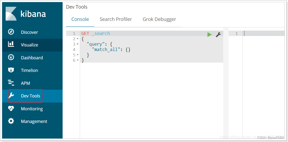Viewport: 288px width, 142px height.
Task: Click the Dev Tools wrench icon in sidebar
Action: [x=11, y=96]
